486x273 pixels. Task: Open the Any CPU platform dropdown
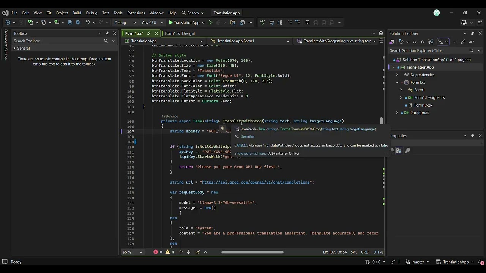[153, 22]
